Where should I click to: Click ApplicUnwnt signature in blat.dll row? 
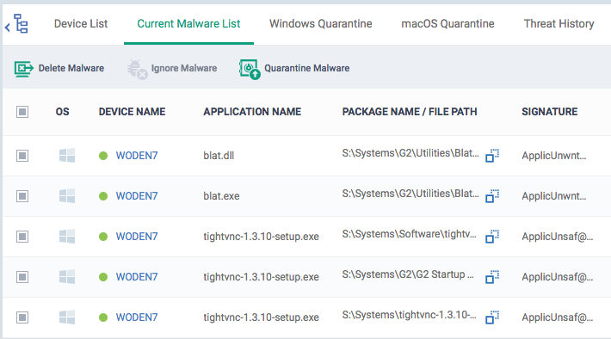(x=553, y=156)
